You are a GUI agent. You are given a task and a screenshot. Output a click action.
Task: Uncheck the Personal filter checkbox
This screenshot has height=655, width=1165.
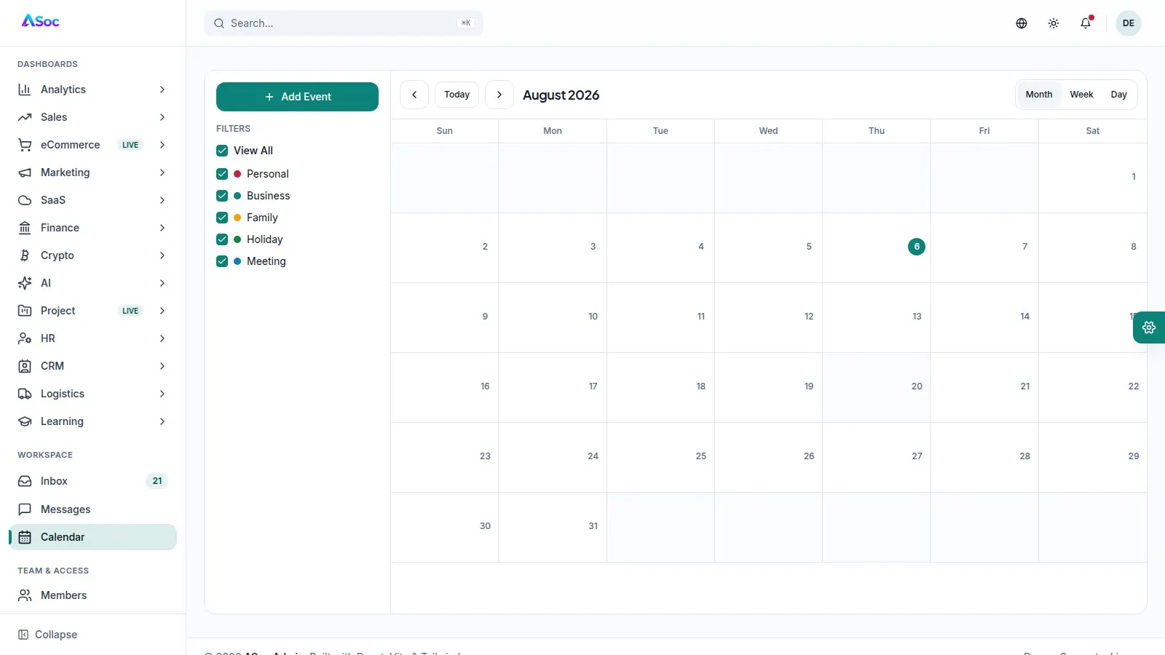point(222,174)
